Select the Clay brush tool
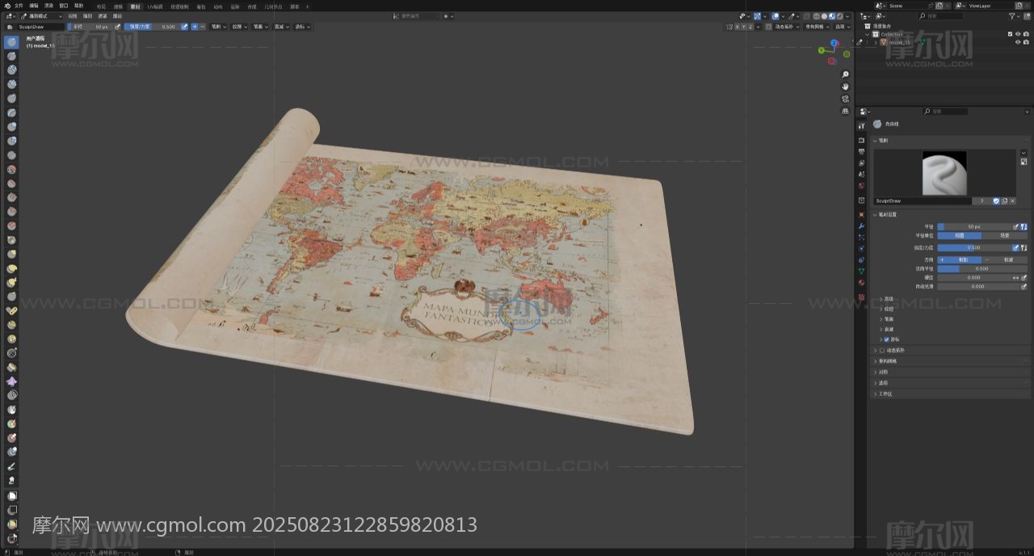The height and width of the screenshot is (556, 1034). coord(12,70)
